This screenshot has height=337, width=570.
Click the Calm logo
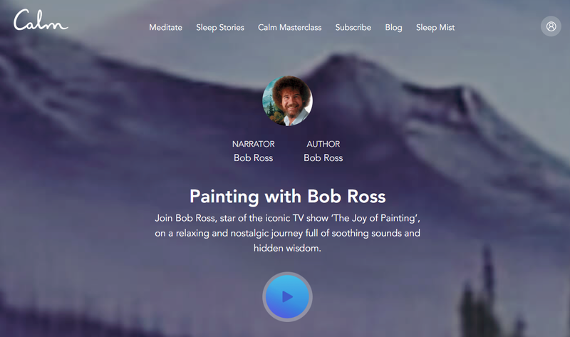(x=41, y=20)
